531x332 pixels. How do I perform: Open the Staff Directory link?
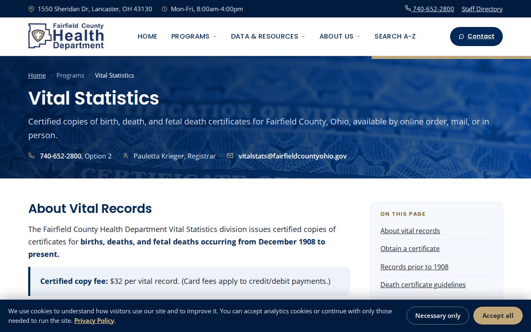click(x=482, y=9)
